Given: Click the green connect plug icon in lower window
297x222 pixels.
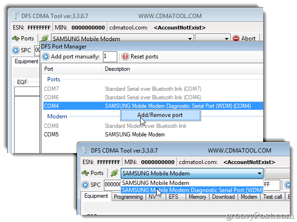Looking at the screenshot, I should point(114,173).
